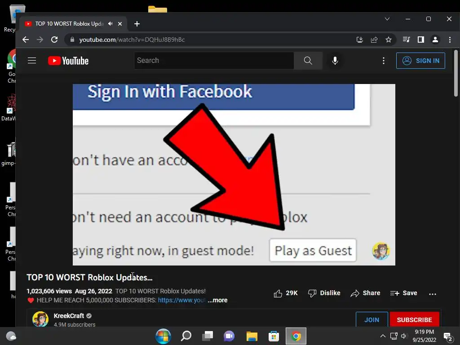Open Chrome profile avatar icon

point(435,40)
